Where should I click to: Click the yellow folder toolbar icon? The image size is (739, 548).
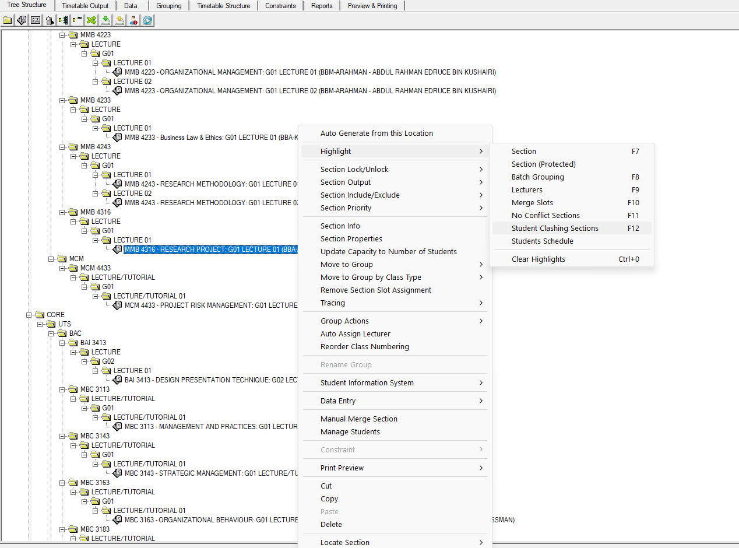7,20
